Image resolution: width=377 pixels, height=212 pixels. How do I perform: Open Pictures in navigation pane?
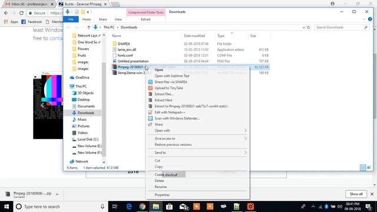click(84, 126)
